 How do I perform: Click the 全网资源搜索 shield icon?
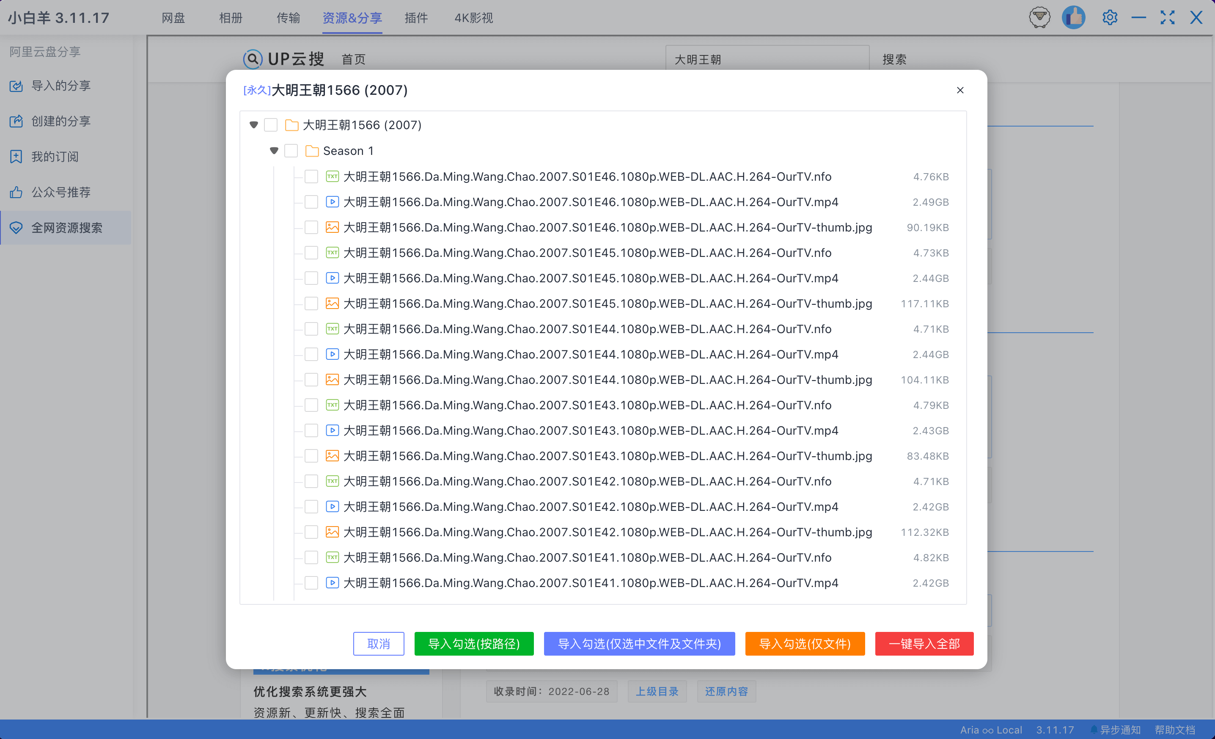pyautogui.click(x=16, y=228)
